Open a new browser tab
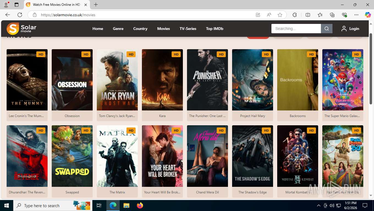374x211 pixels. point(96,5)
